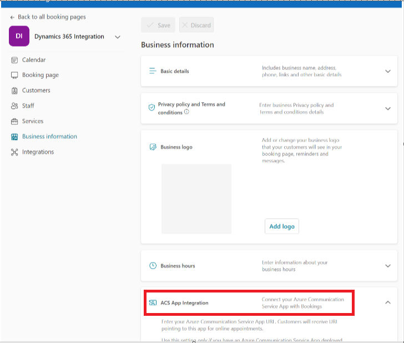Click the Basic details lines icon

(153, 71)
